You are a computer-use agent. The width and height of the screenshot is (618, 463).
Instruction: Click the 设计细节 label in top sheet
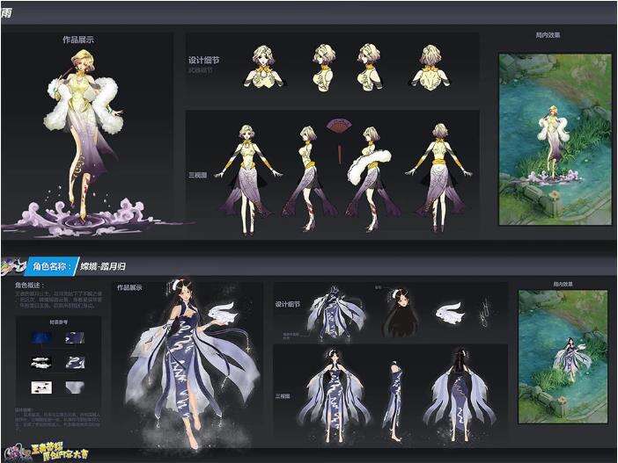point(202,61)
